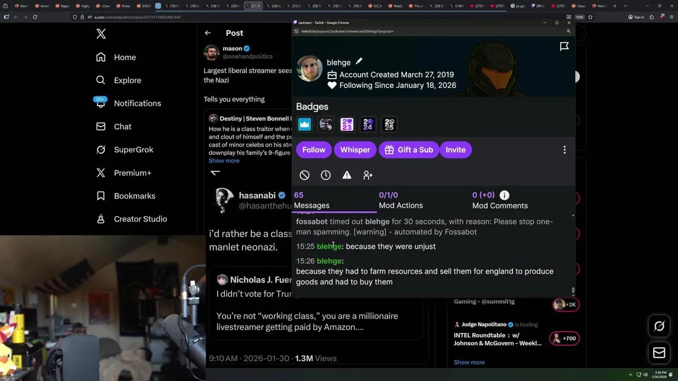Screen dimensions: 678x381
Task: Click the +700 listeners pill
Action: point(565,339)
